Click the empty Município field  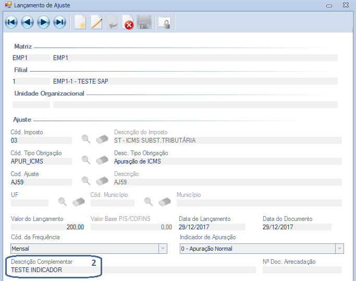click(259, 203)
